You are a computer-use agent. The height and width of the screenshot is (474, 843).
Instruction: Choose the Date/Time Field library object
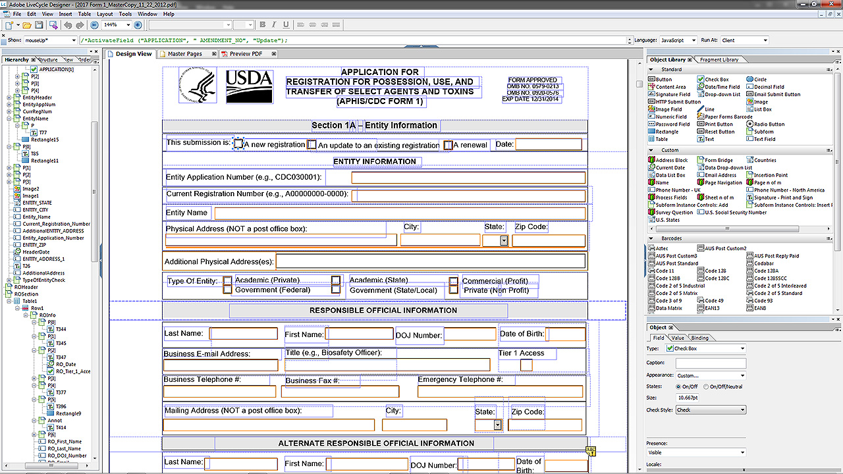[x=722, y=87]
